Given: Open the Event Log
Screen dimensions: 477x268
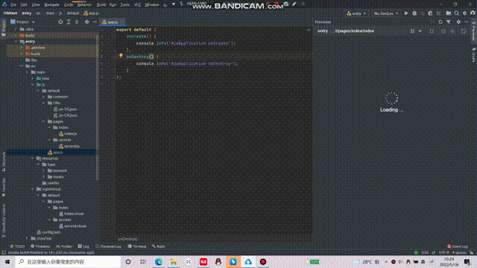Looking at the screenshot, I should [457, 246].
